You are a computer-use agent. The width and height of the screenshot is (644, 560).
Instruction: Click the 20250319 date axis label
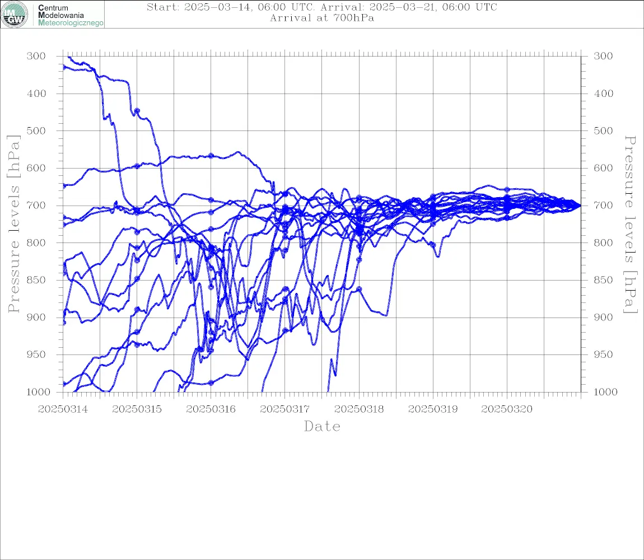433,409
